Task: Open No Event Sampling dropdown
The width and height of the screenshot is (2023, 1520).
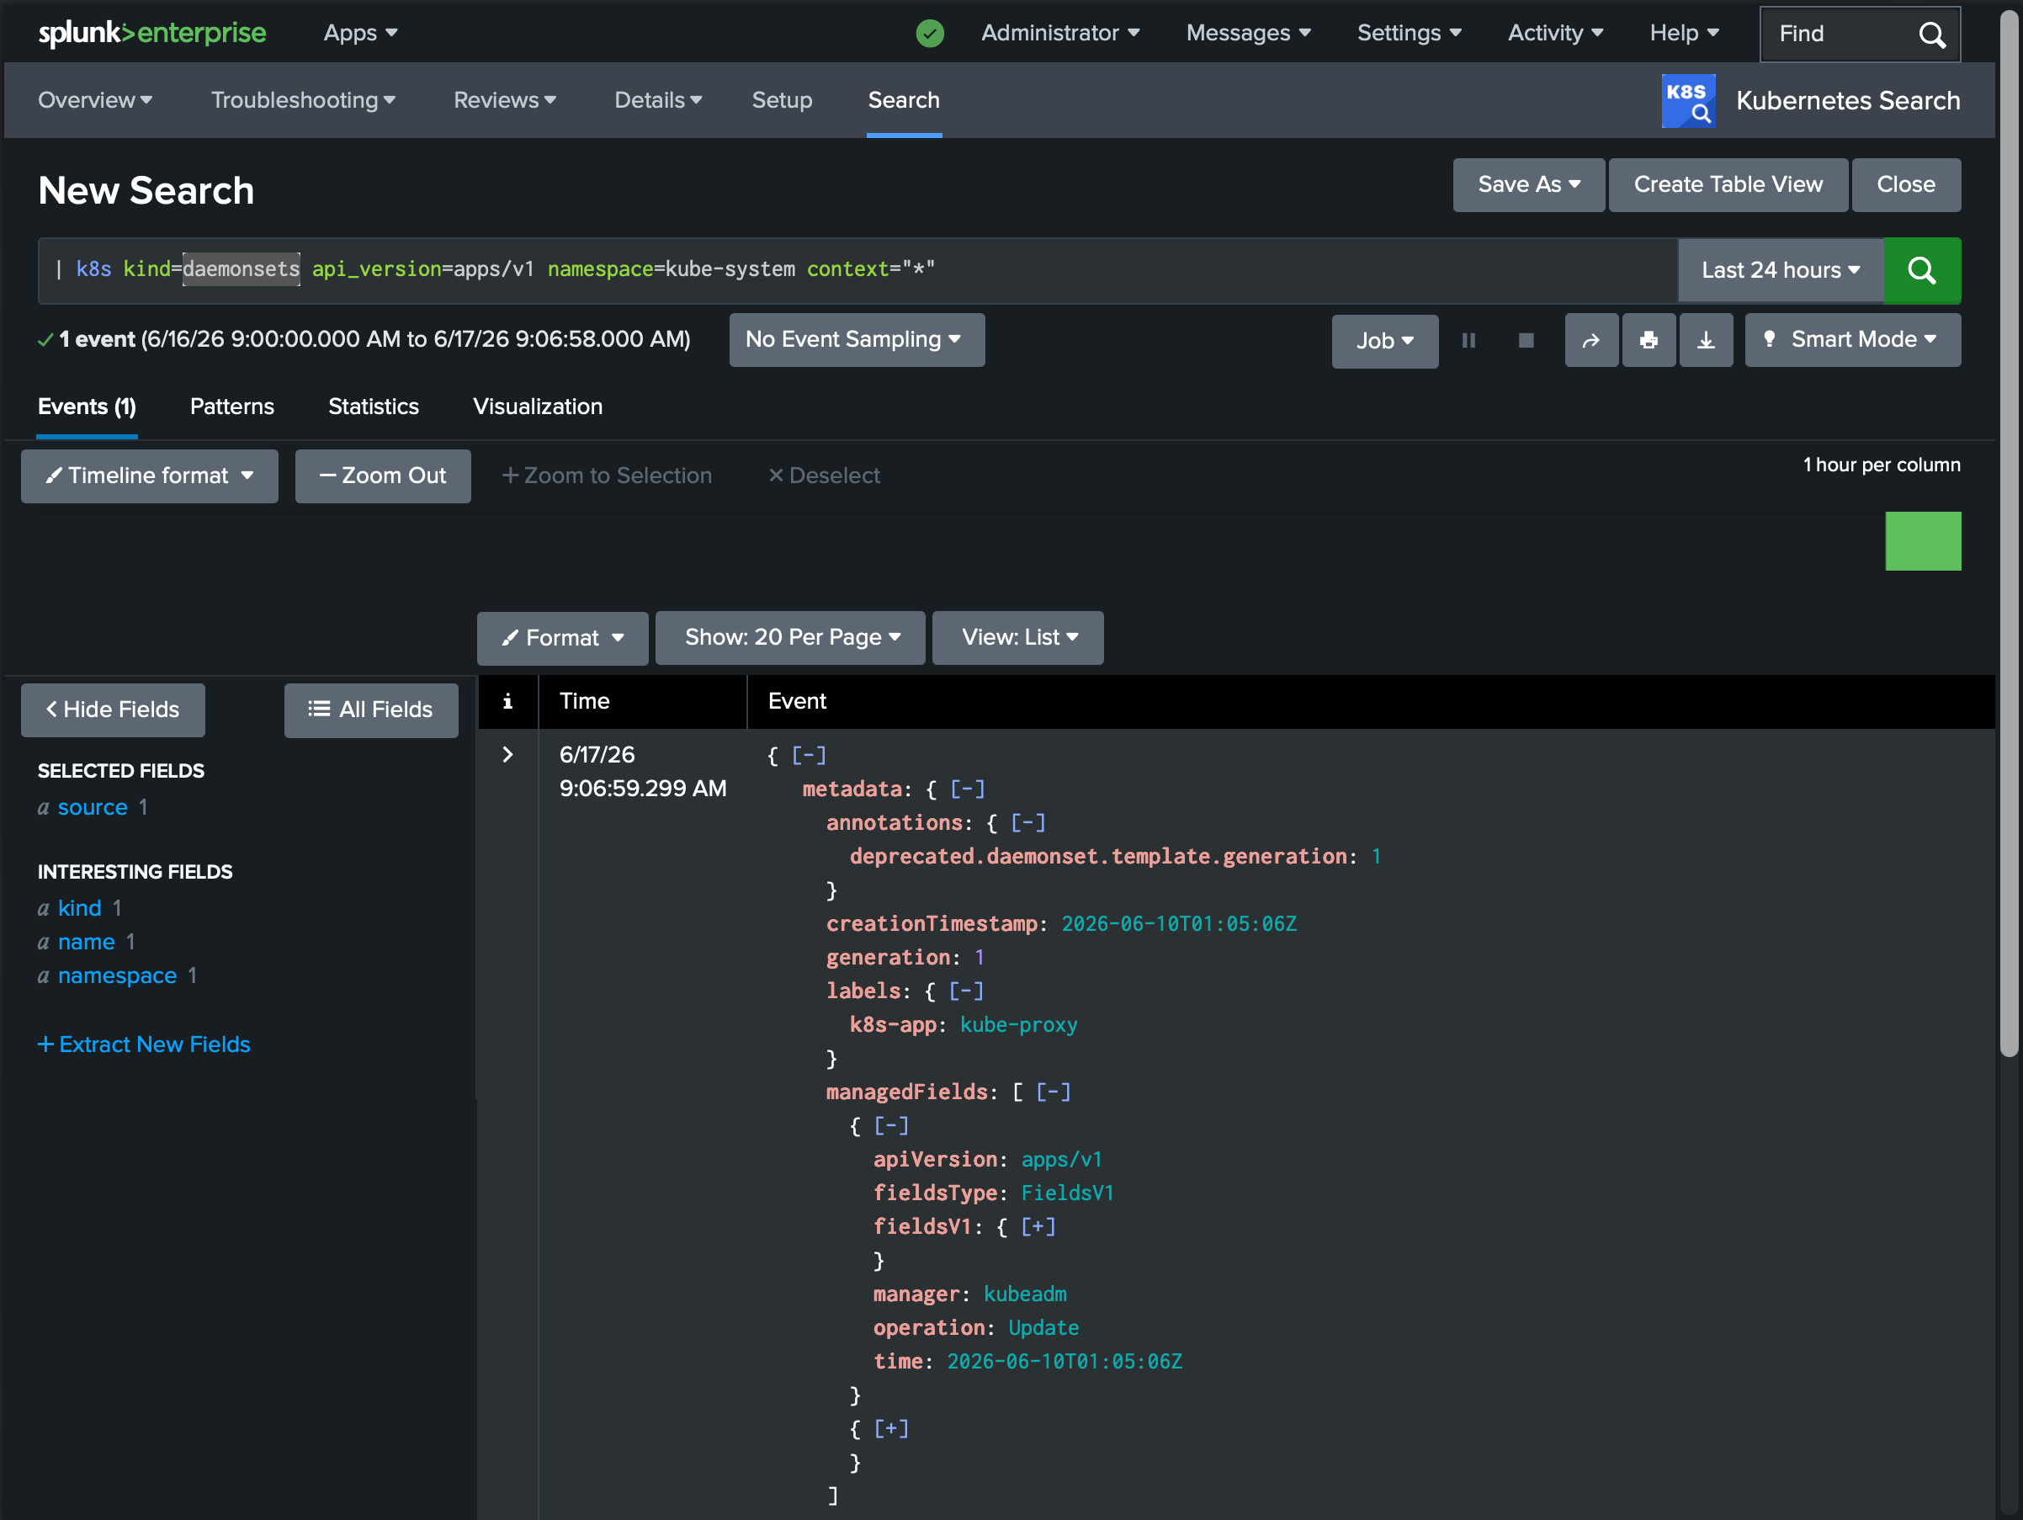Action: (856, 340)
